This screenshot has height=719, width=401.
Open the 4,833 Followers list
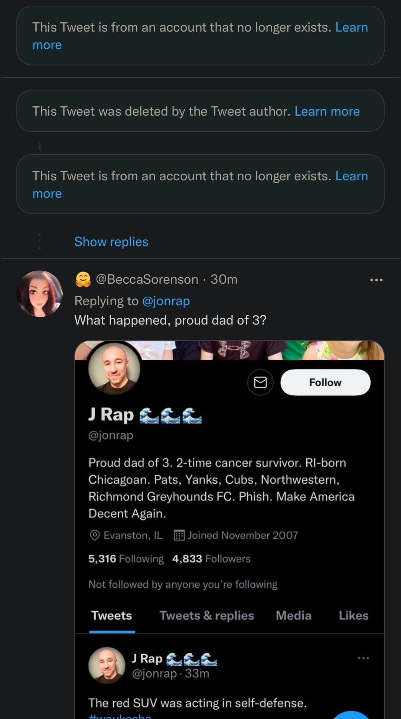pos(211,559)
